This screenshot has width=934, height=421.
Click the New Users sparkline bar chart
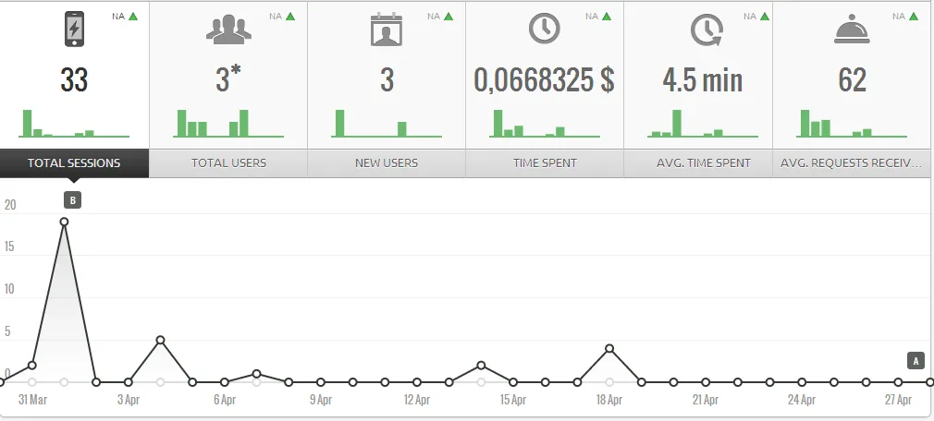(x=387, y=124)
